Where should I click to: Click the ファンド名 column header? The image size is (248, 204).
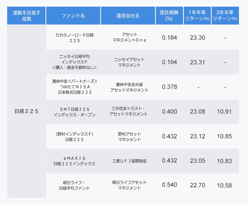[x=73, y=16]
